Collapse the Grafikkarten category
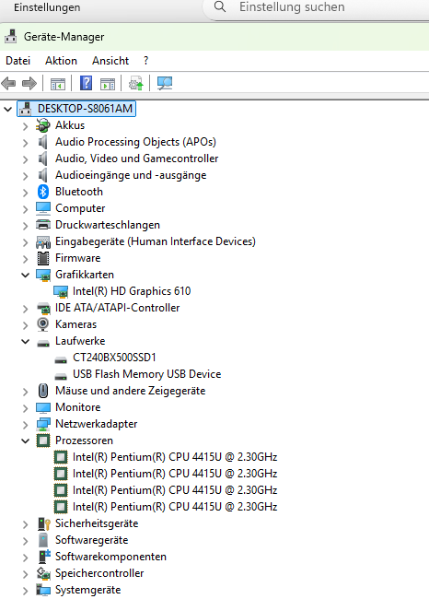This screenshot has height=599, width=429. 25,275
